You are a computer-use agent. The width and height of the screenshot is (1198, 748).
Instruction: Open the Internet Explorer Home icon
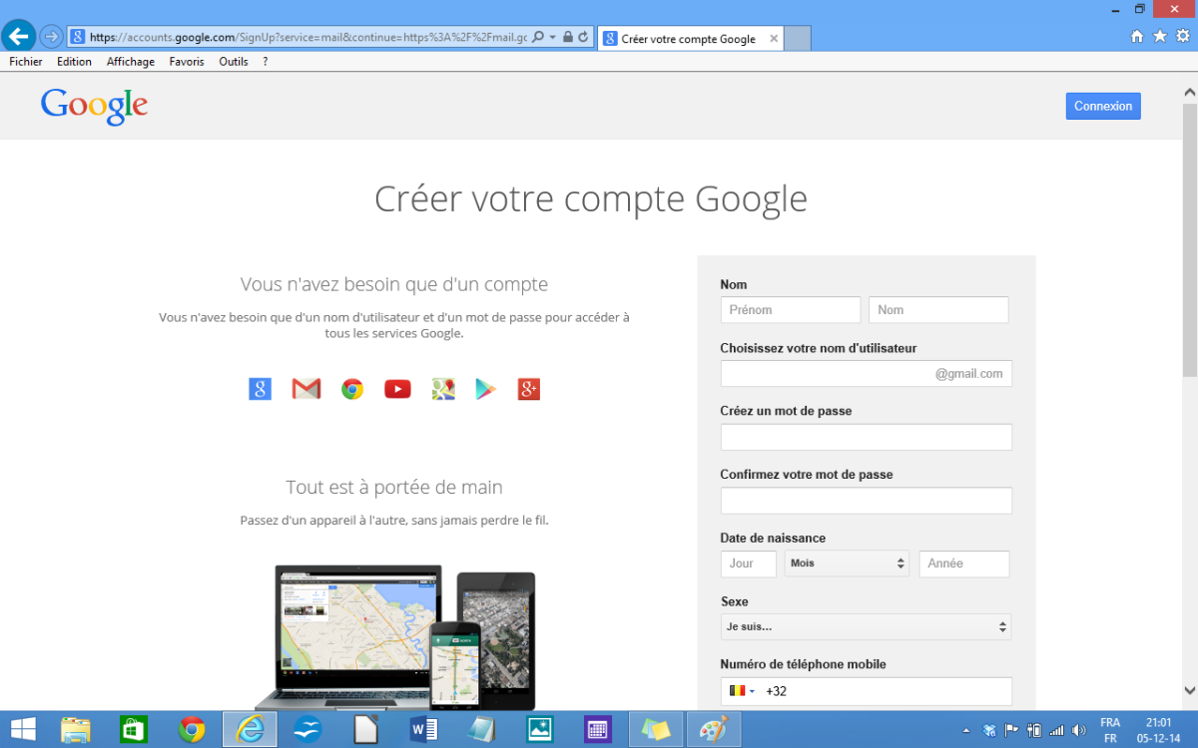pyautogui.click(x=1137, y=36)
